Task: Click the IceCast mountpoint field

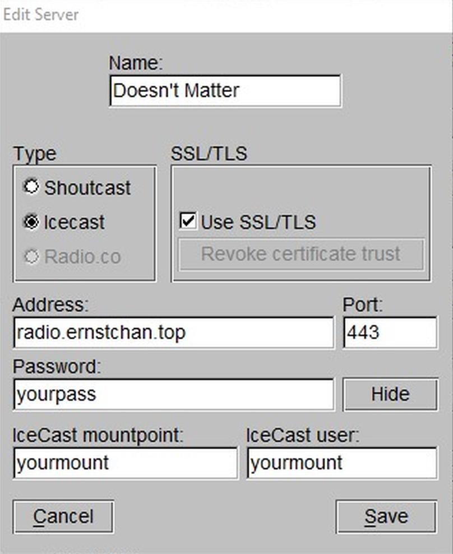Action: point(126,463)
